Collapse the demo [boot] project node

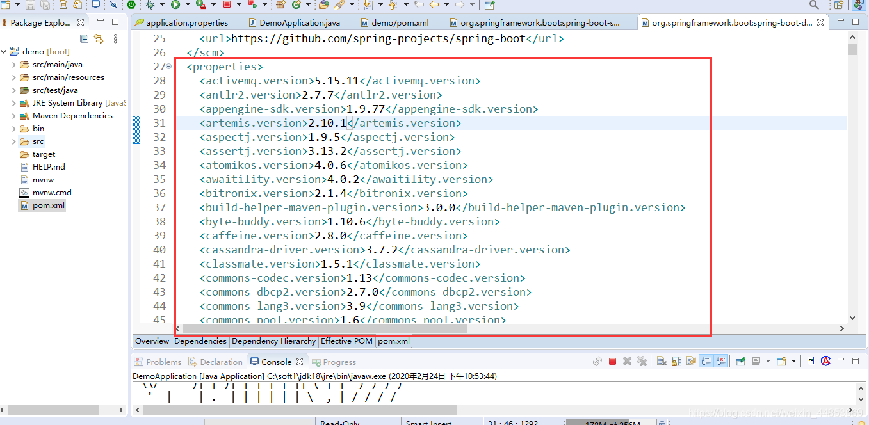[4, 52]
